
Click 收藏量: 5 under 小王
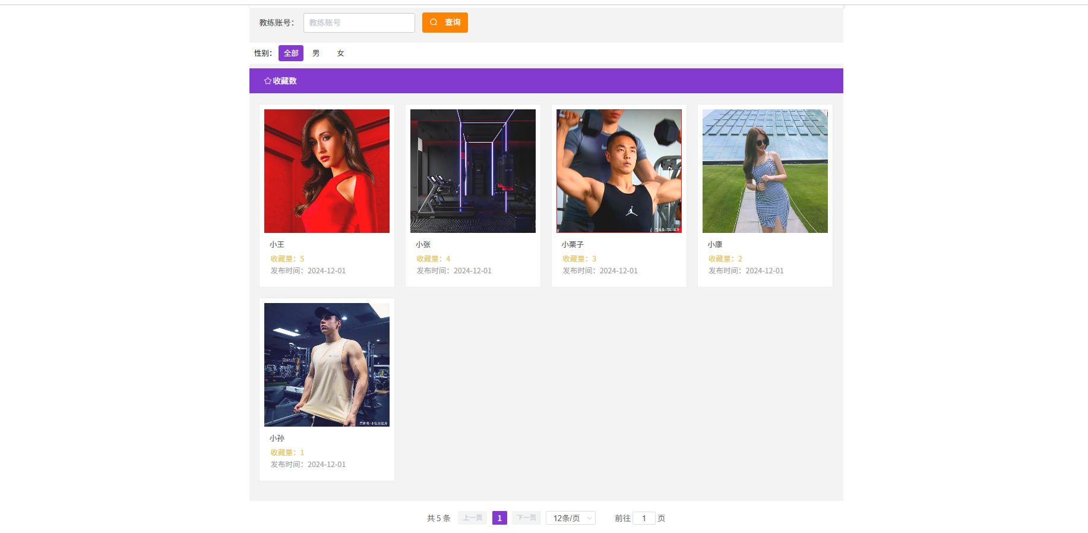[287, 259]
